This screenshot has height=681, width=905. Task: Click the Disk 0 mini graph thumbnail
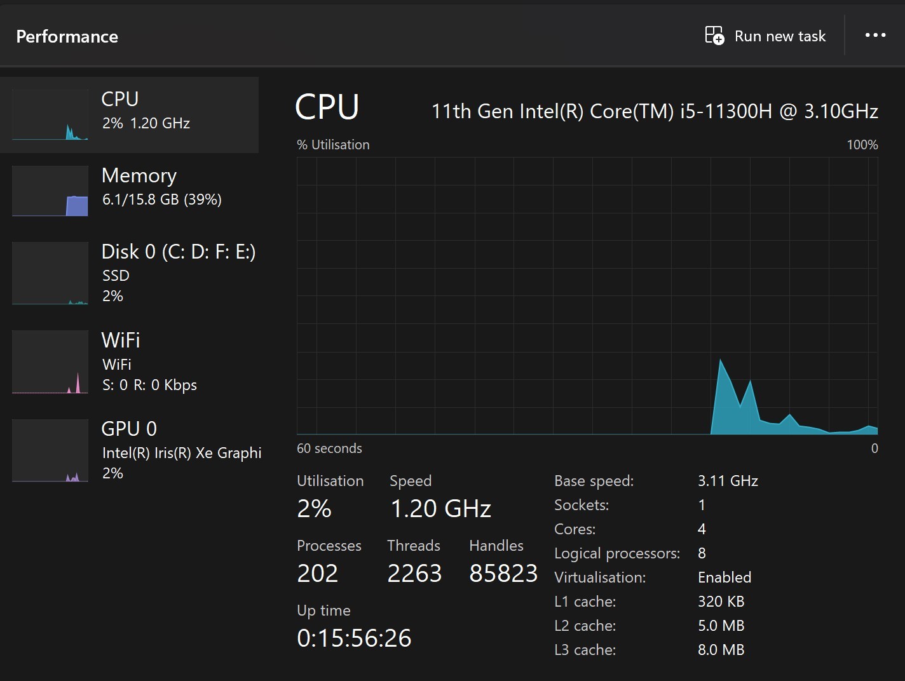(50, 273)
